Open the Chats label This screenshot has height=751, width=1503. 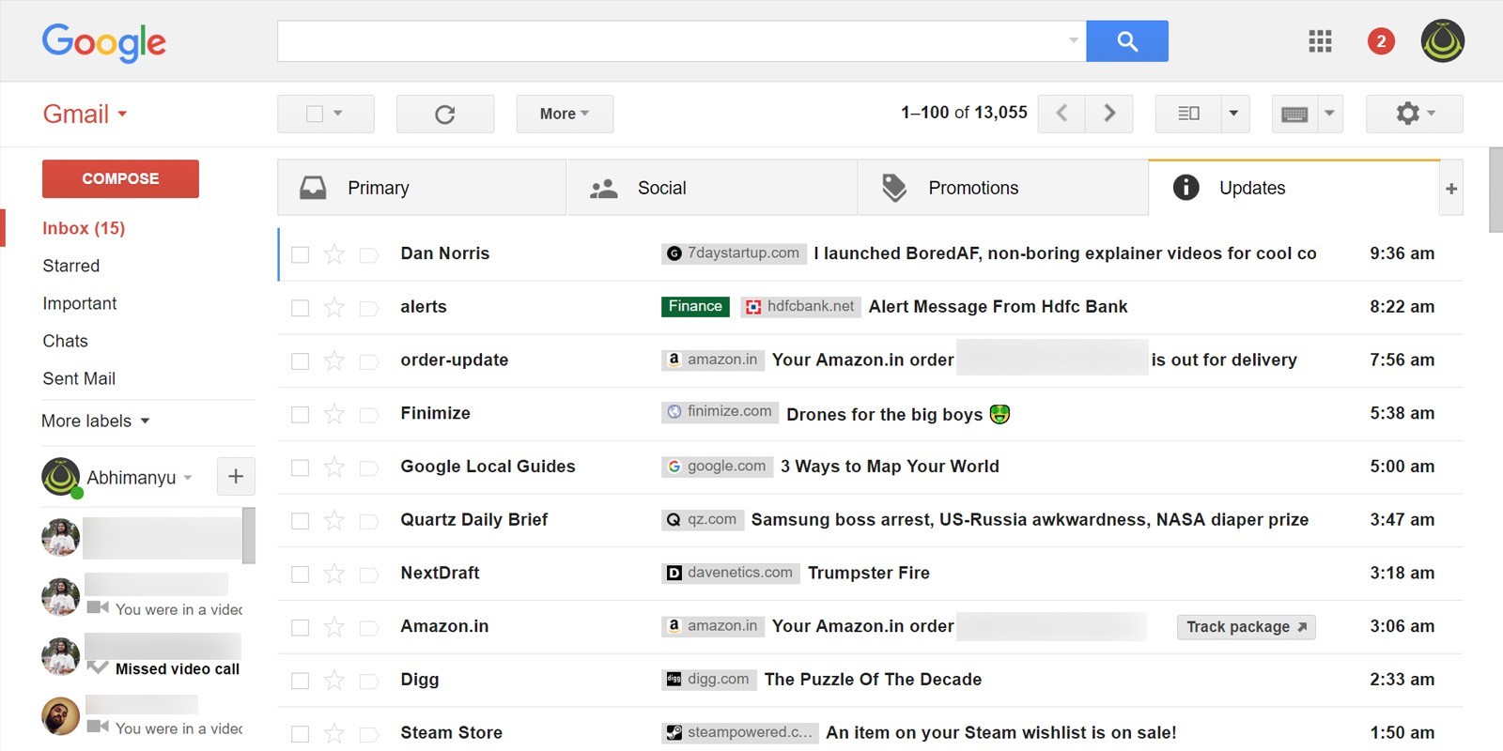(65, 341)
